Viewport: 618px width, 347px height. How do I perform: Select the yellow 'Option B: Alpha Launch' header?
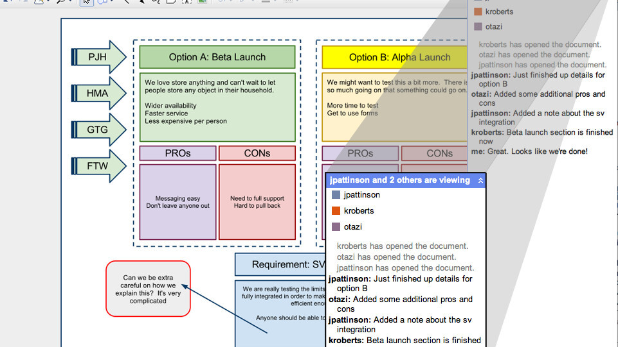click(x=399, y=57)
